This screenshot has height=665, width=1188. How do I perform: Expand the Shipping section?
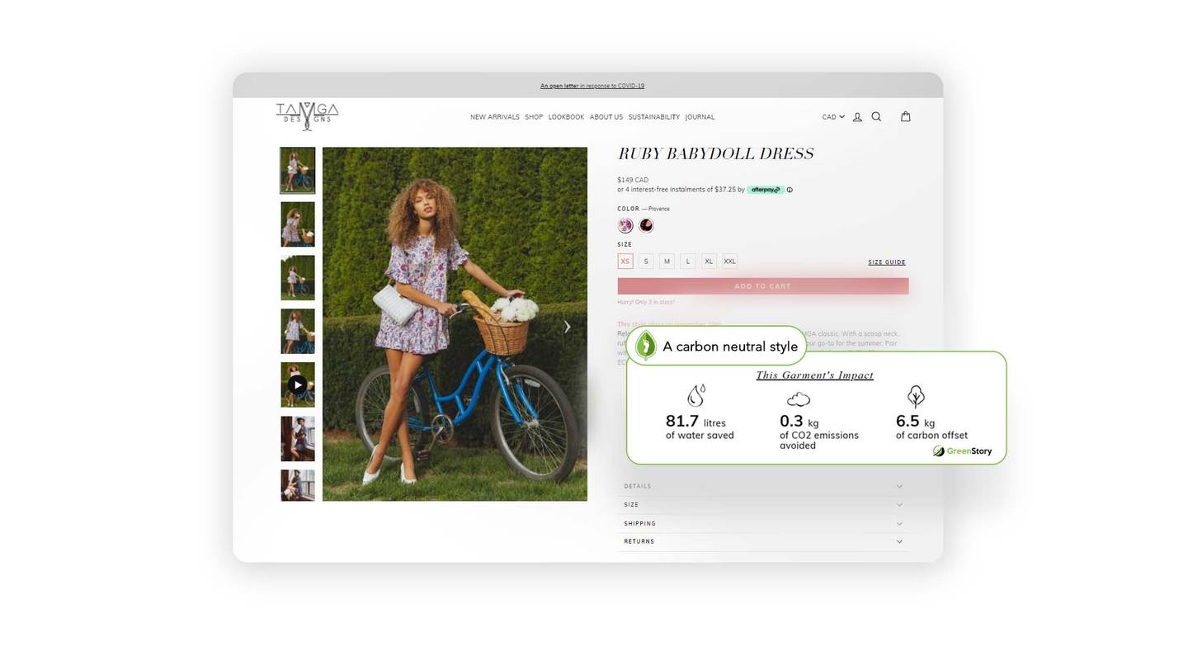(x=762, y=524)
